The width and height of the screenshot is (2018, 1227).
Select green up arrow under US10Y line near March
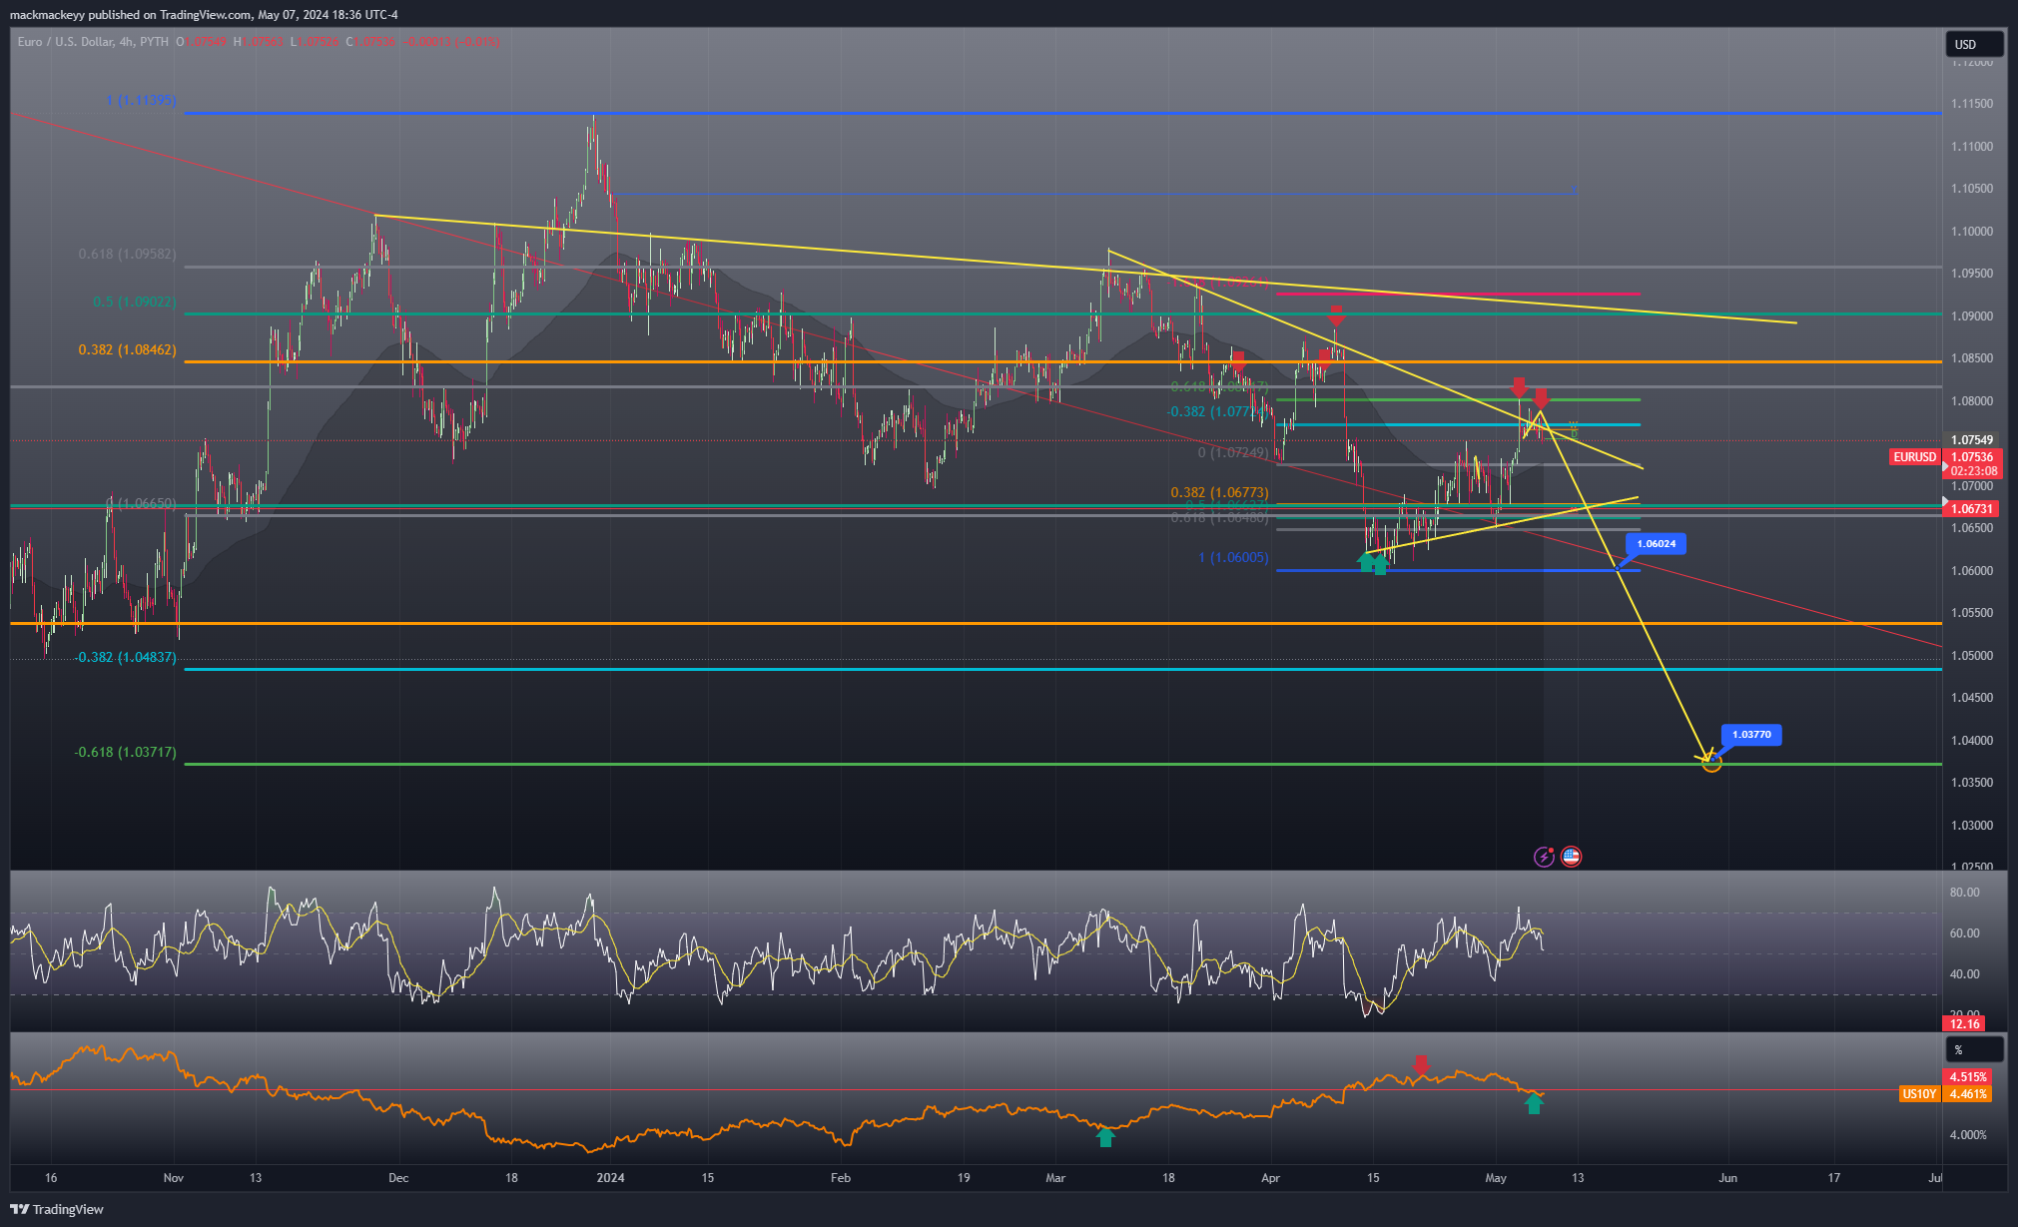(x=1105, y=1137)
